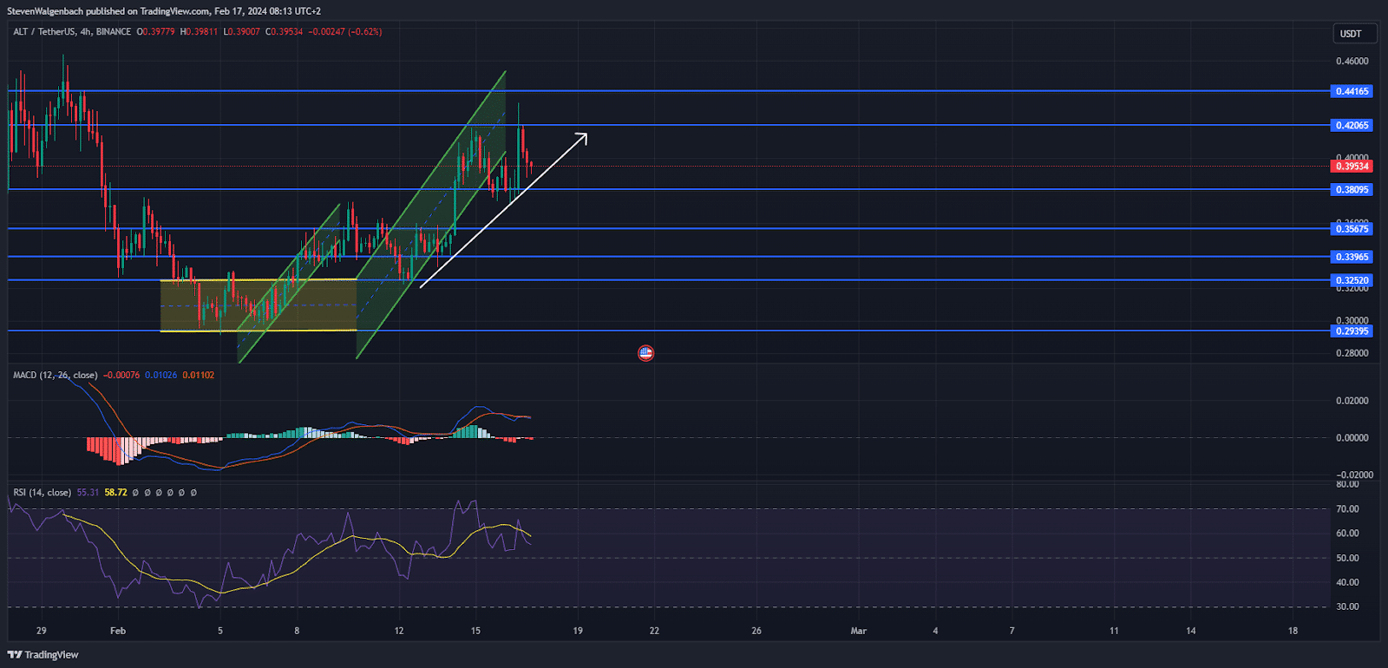1388x668 pixels.
Task: Click the 70.00 level on RSI axis
Action: [1347, 509]
